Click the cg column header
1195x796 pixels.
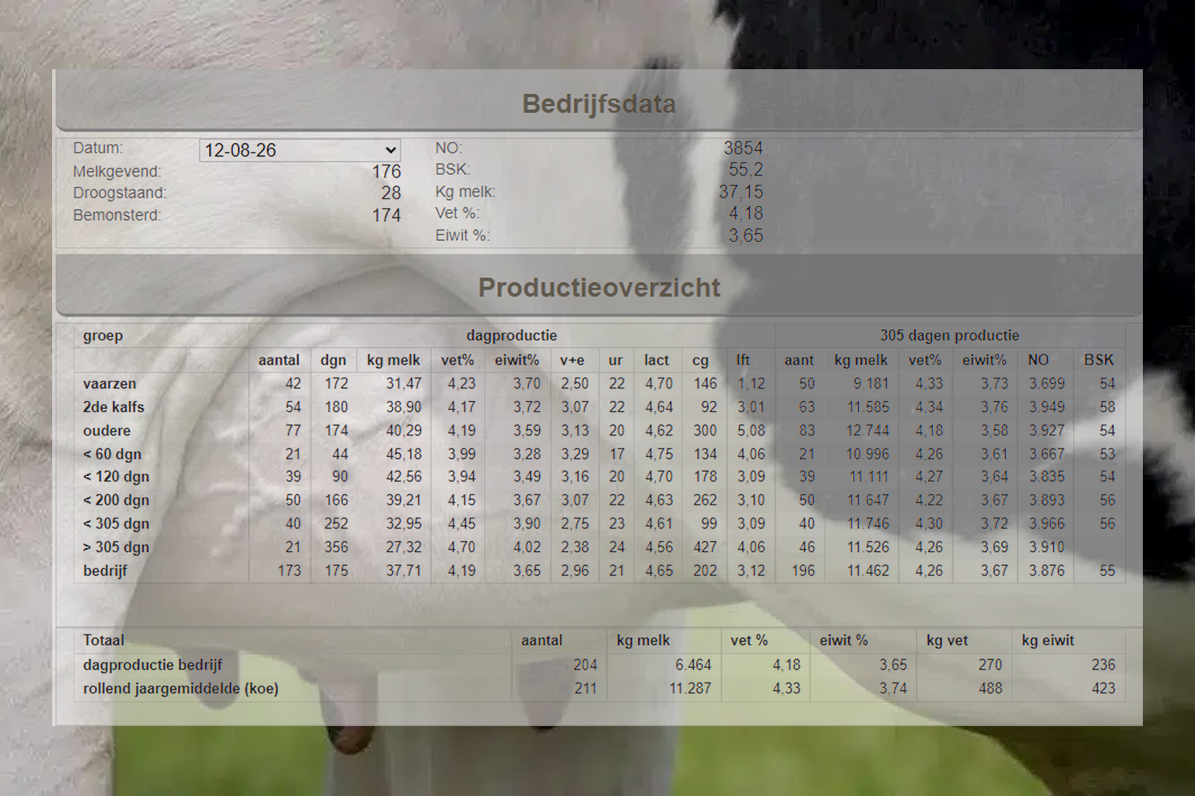click(700, 360)
